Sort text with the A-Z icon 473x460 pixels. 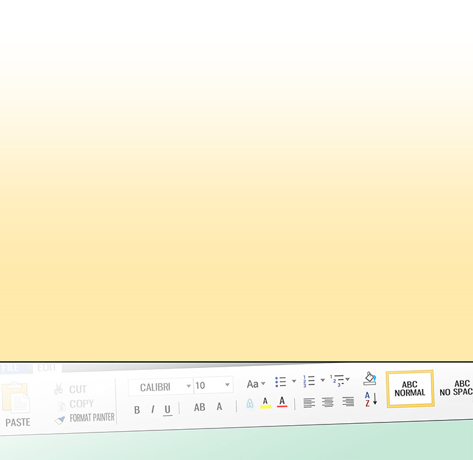coord(371,399)
